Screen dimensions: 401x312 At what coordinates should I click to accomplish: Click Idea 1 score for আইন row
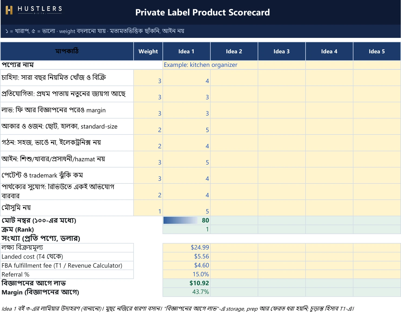coord(187,159)
